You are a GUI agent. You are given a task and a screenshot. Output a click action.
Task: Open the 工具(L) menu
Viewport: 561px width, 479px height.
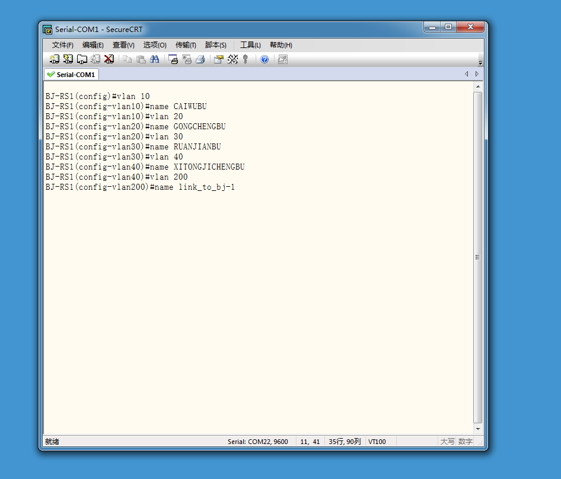[250, 45]
